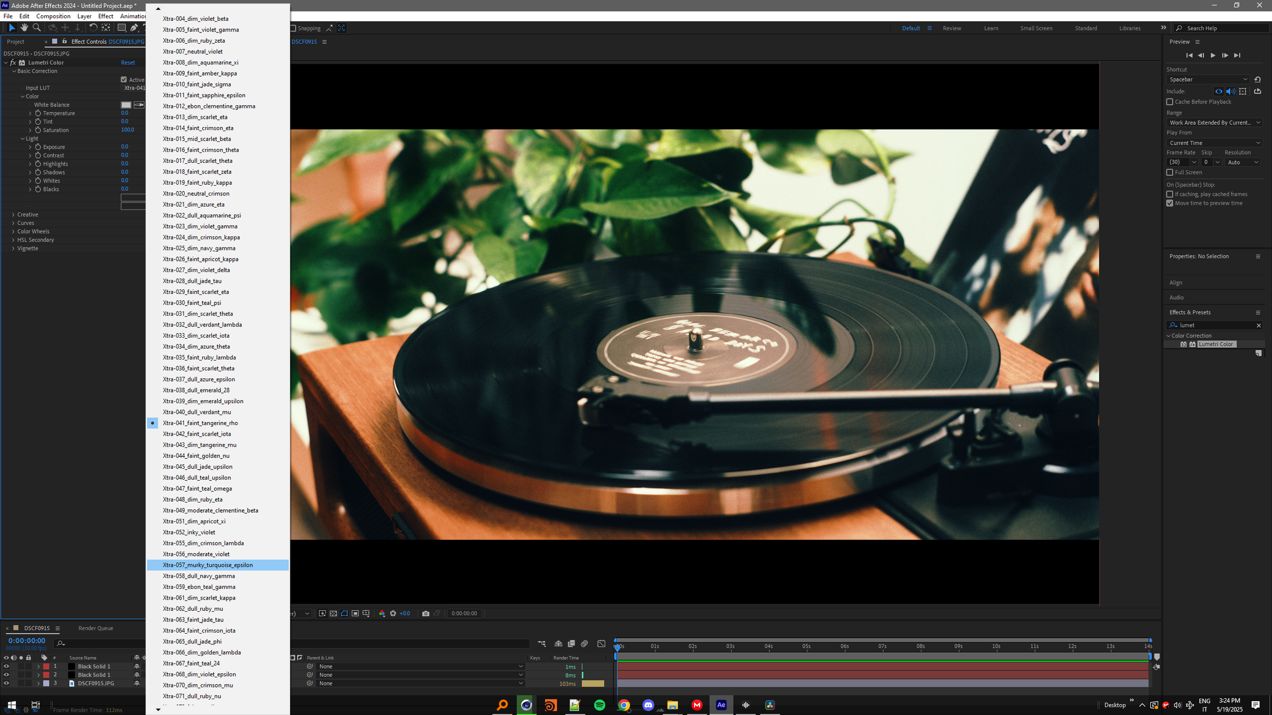Select the Hand tool in the toolbar
Viewport: 1272px width, 715px height.
(x=24, y=27)
